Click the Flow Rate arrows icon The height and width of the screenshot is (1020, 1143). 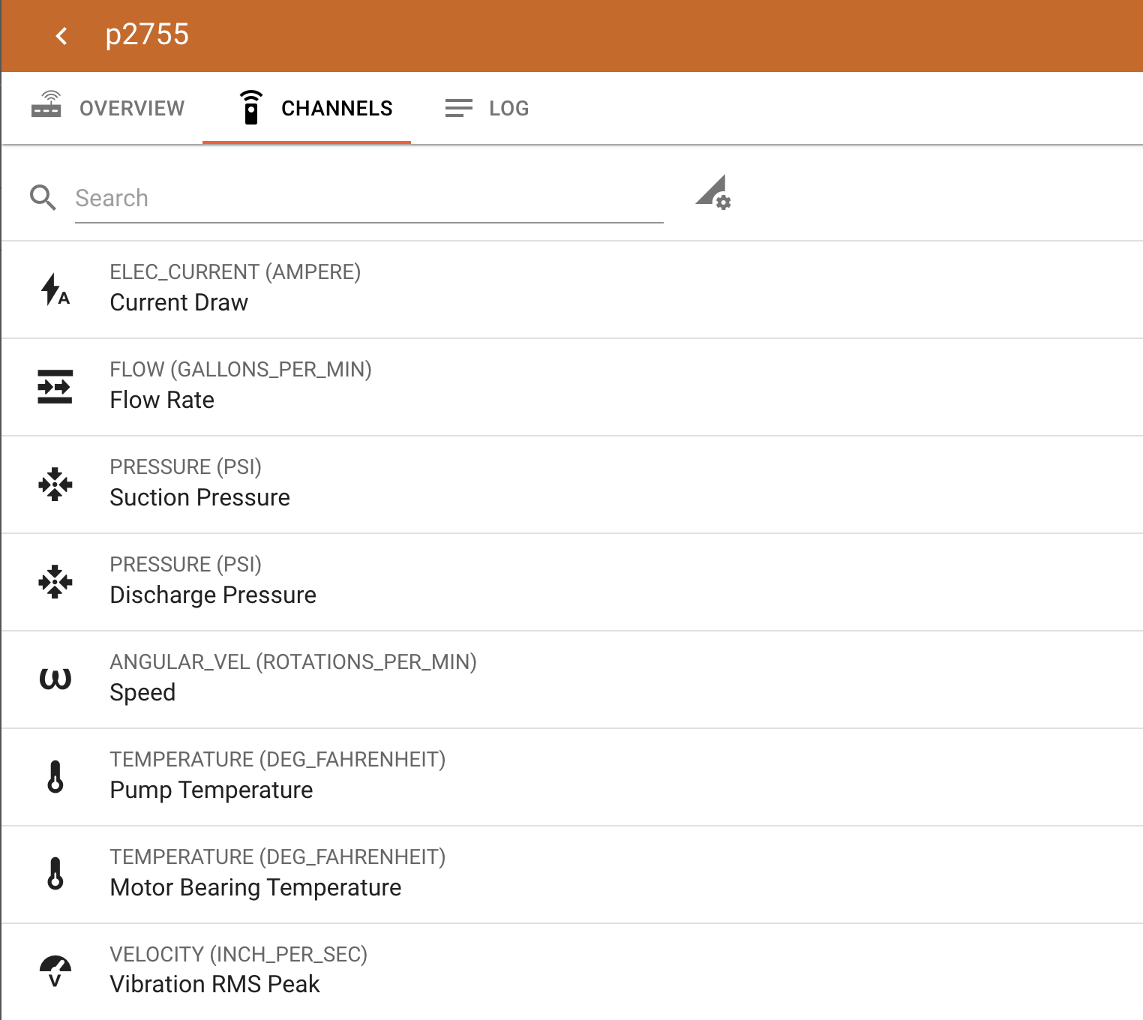click(55, 387)
